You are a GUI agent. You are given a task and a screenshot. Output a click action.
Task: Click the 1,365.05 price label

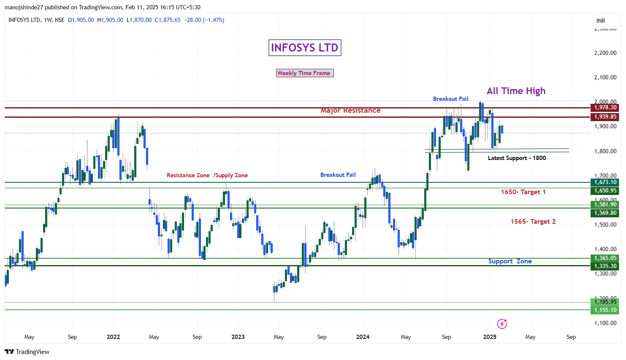point(605,258)
